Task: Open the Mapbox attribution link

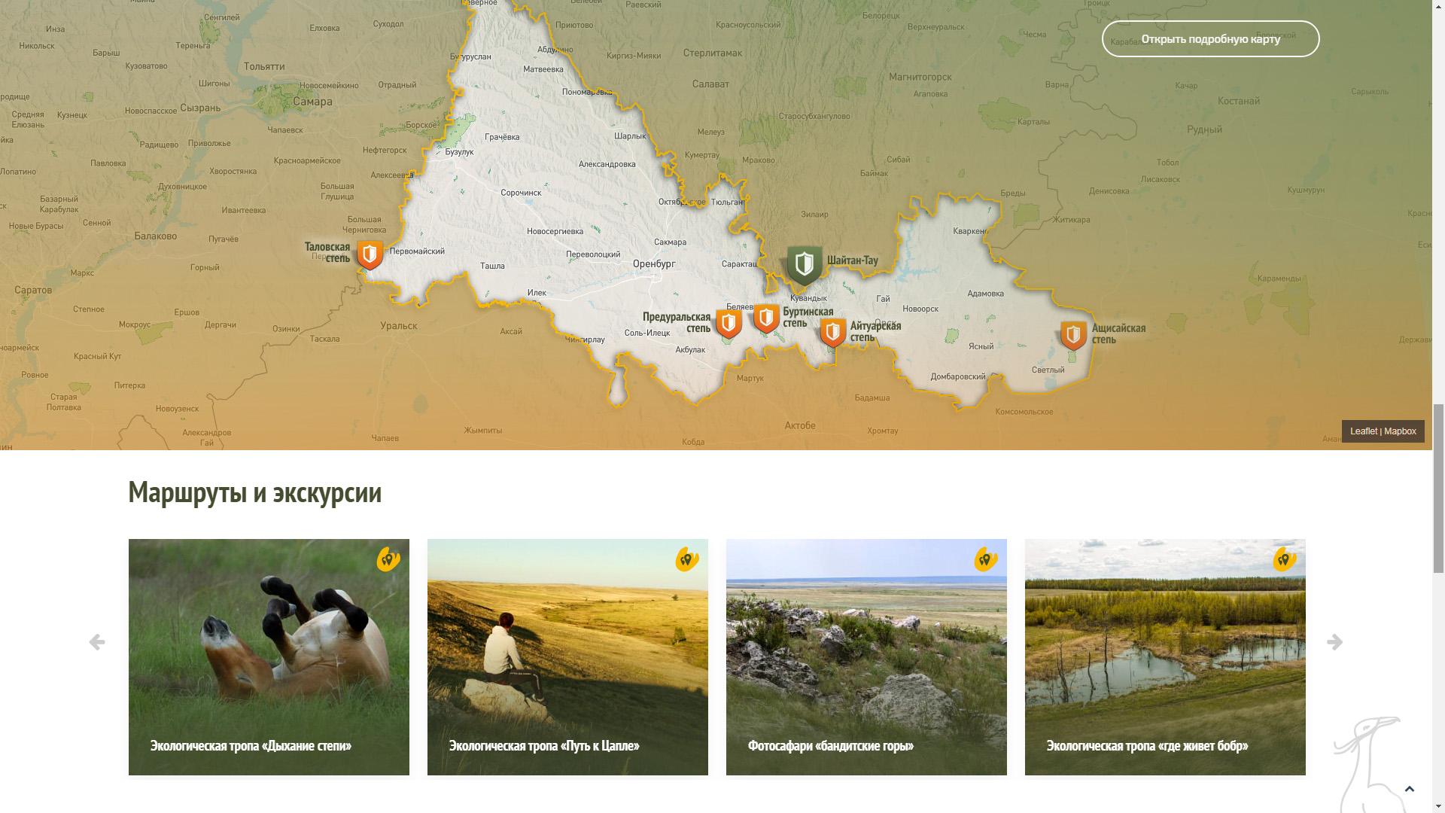Action: point(1400,431)
